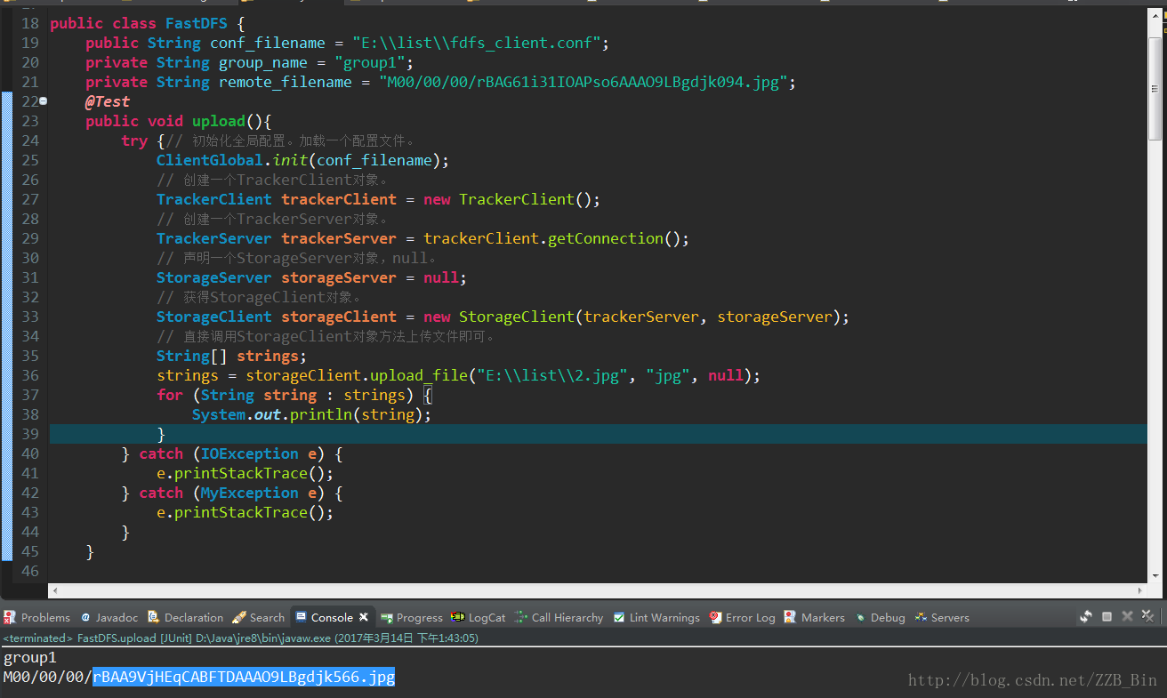Viewport: 1167px width, 698px height.
Task: View the Call Hierarchy tab
Action: 559,617
